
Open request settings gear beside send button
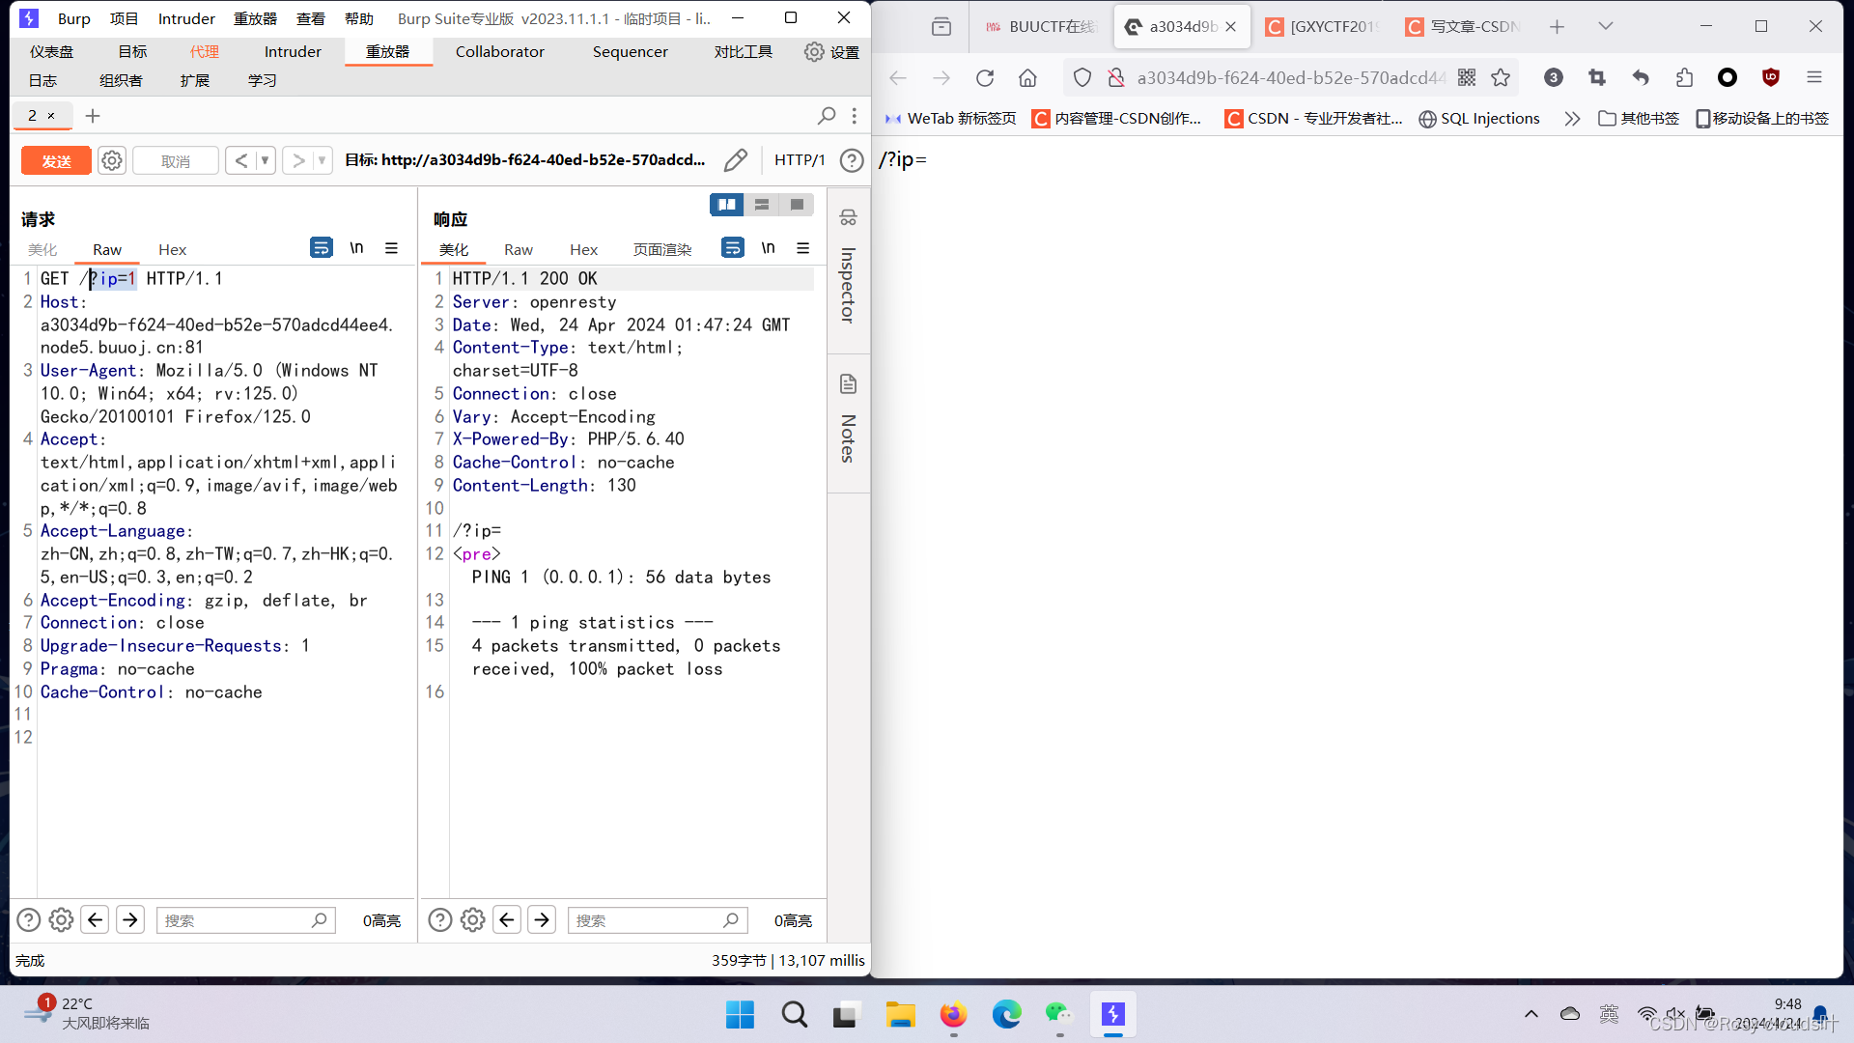(x=112, y=160)
